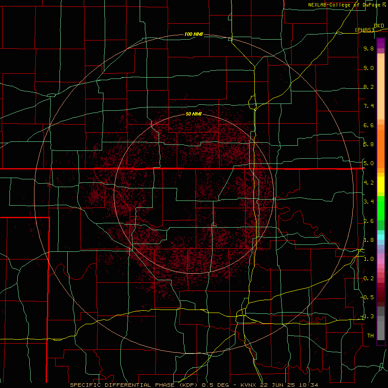This screenshot has width=388, height=388.
Task: Click the NEXLAB-College of DuPage text
Action: point(344,5)
